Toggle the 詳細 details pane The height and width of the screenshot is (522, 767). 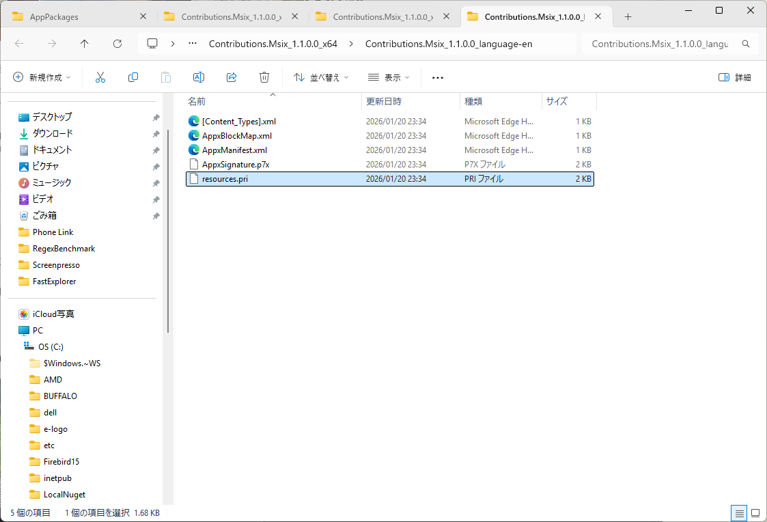coord(735,77)
